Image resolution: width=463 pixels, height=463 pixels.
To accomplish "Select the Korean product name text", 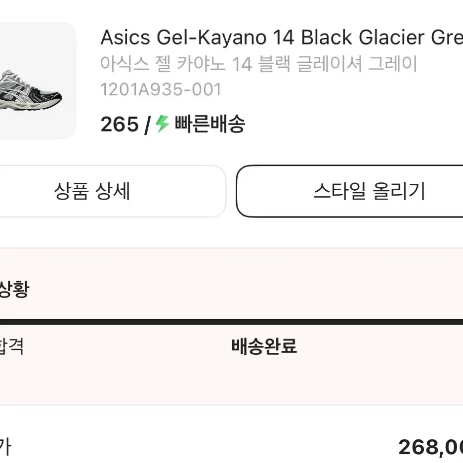I will 258,64.
